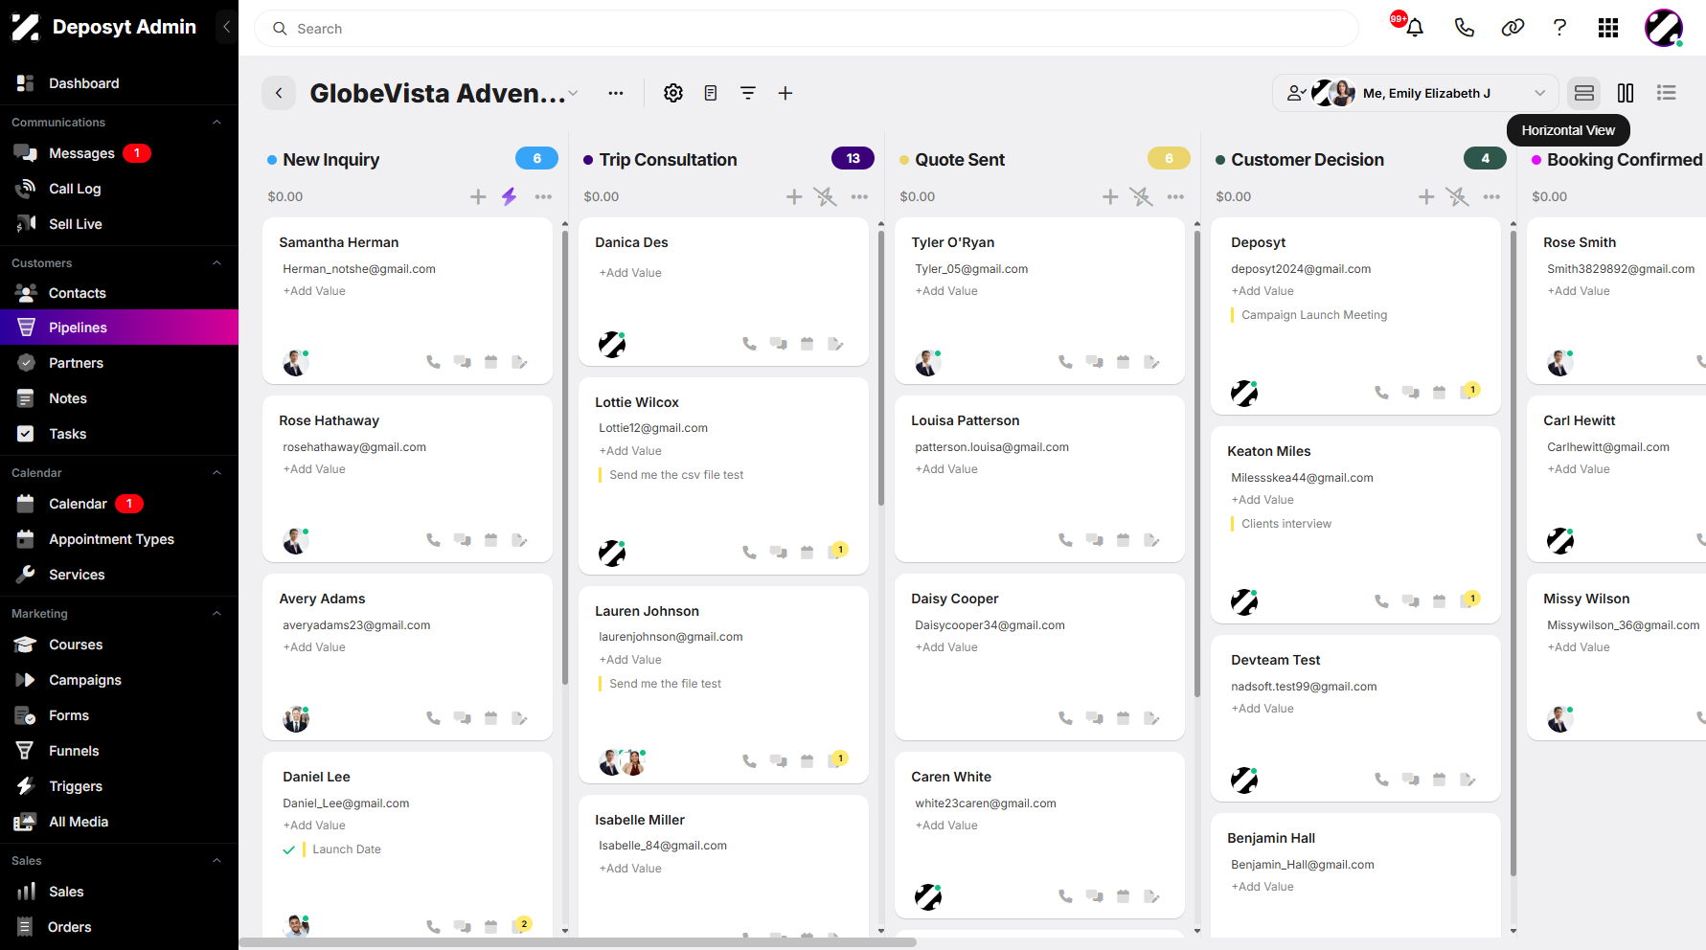The width and height of the screenshot is (1706, 950).
Task: Click the link icon in top bar
Action: click(x=1513, y=28)
